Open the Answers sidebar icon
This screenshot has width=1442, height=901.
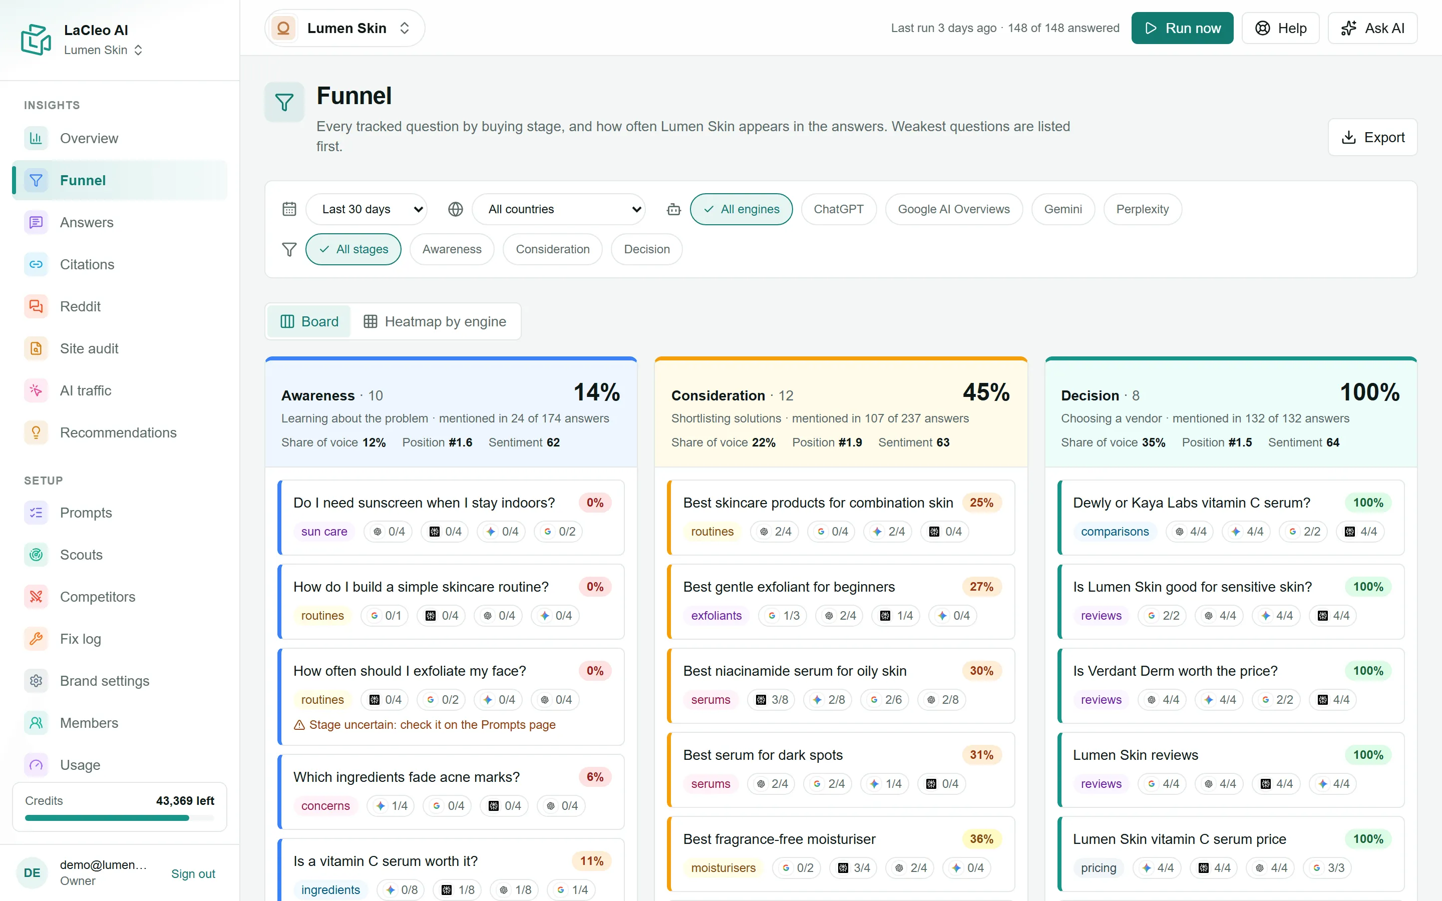pos(36,222)
